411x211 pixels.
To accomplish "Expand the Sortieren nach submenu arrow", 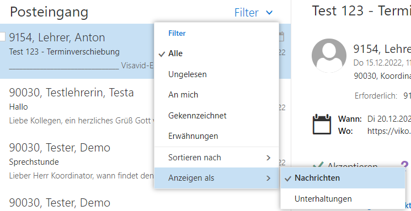I will (268, 158).
